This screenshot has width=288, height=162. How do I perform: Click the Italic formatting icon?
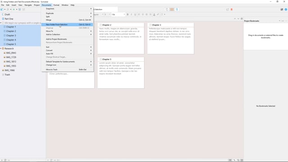(x=131, y=14)
